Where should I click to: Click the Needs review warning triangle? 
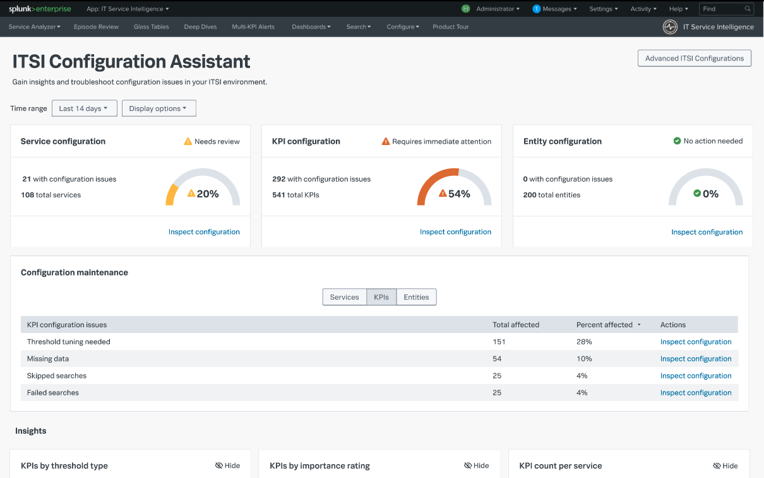[x=187, y=141]
